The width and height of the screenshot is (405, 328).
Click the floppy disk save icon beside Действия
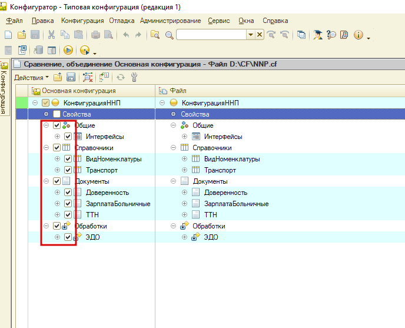[x=71, y=77]
